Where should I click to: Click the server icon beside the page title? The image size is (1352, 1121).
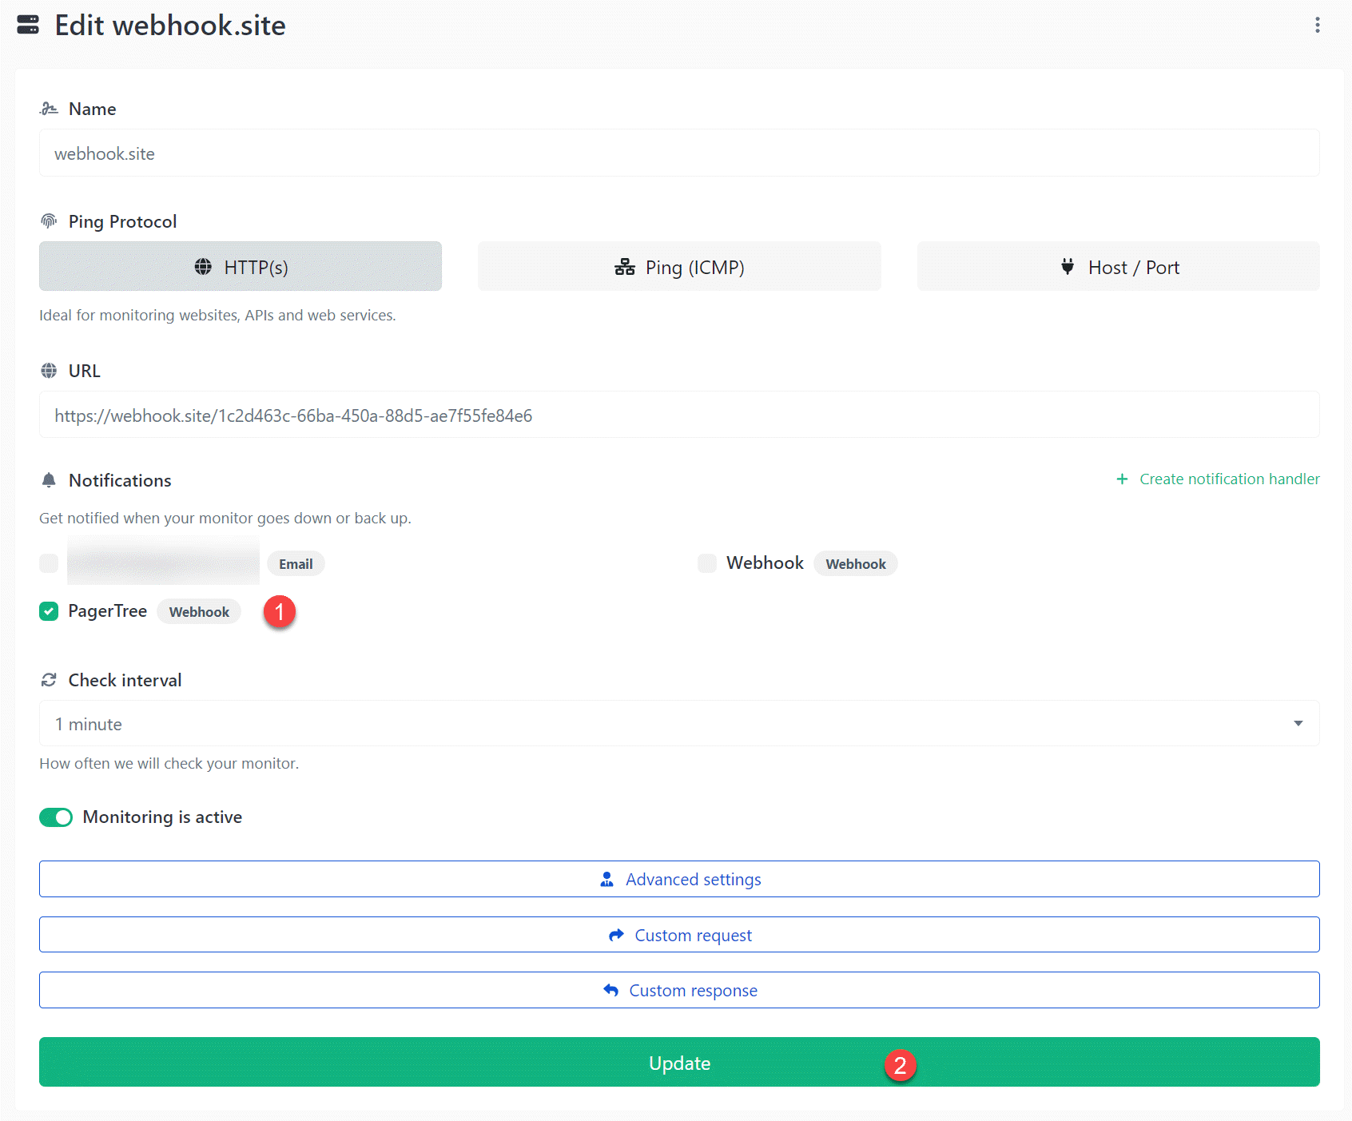pos(28,26)
